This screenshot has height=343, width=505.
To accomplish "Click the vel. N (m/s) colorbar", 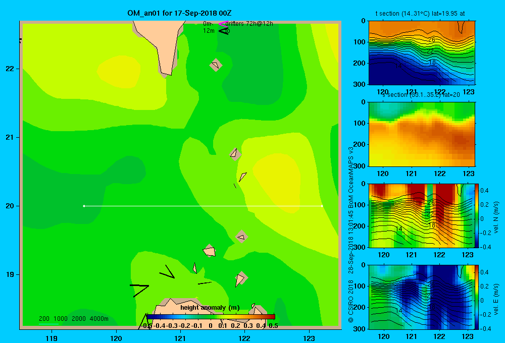I will (x=477, y=215).
